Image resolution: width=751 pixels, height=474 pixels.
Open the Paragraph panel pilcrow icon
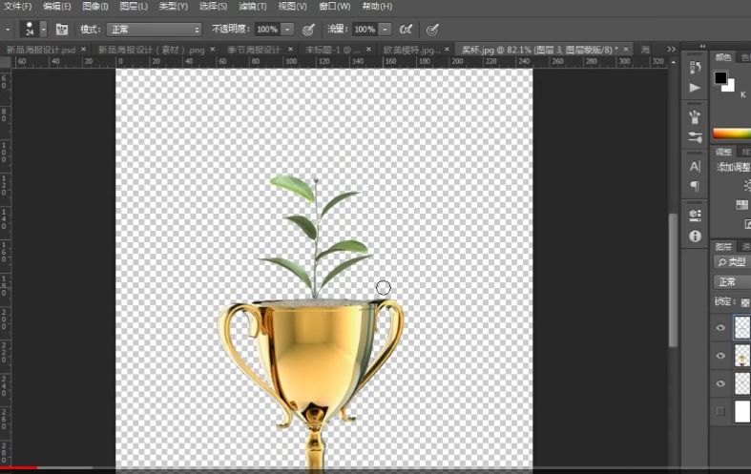click(695, 186)
